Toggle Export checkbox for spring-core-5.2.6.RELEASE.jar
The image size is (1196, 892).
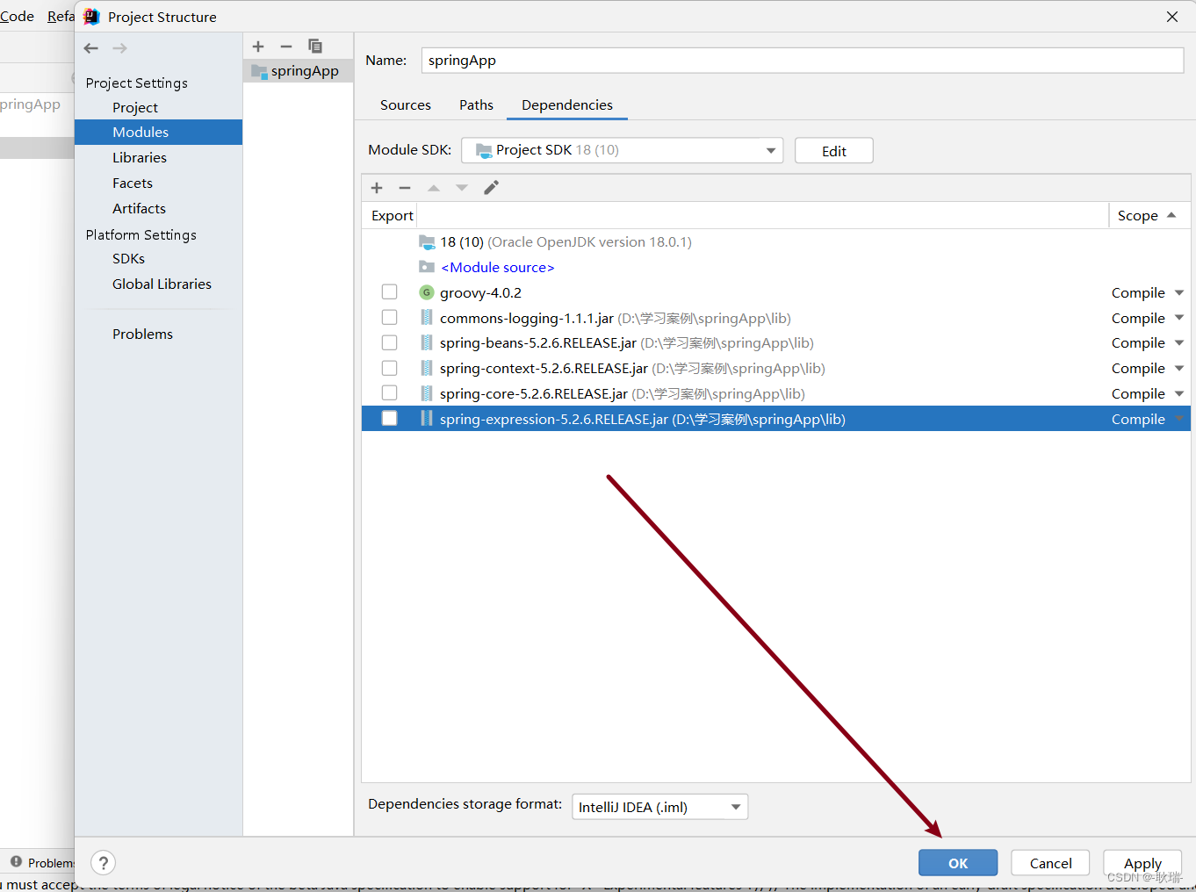390,393
